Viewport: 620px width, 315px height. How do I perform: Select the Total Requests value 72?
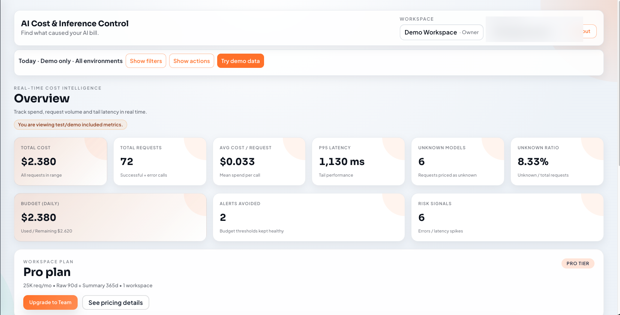pos(127,162)
